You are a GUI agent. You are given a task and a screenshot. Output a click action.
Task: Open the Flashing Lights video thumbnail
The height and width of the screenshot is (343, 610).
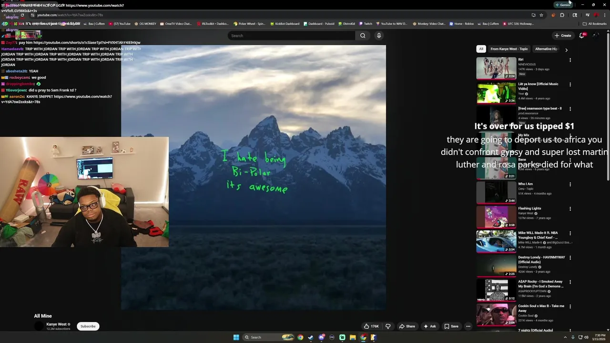coord(496,217)
